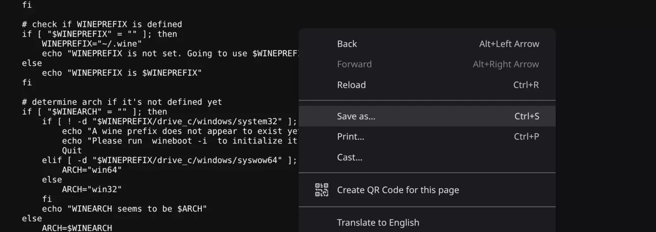Image resolution: width=656 pixels, height=232 pixels.
Task: Click the ARCH=$WINEARCH line
Action: pos(77,228)
